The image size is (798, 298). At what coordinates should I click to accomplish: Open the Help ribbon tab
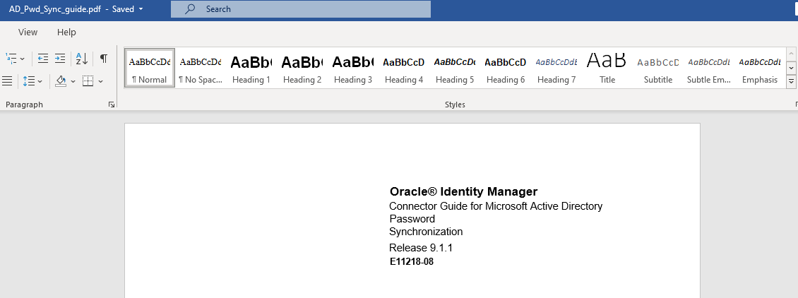coord(66,32)
